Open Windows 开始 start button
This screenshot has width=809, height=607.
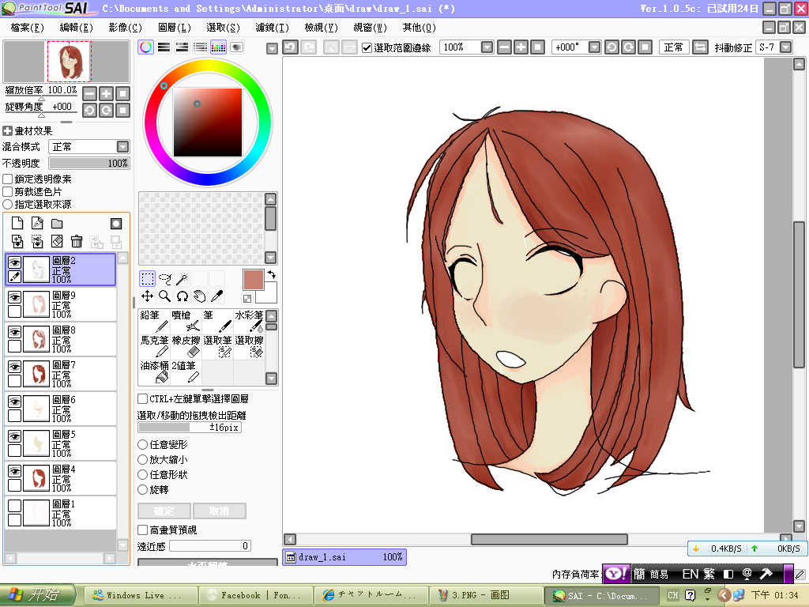pos(38,594)
